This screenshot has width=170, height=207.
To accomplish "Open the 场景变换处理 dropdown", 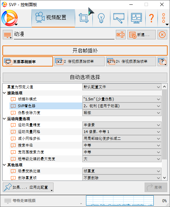I will pyautogui.click(x=122, y=171).
